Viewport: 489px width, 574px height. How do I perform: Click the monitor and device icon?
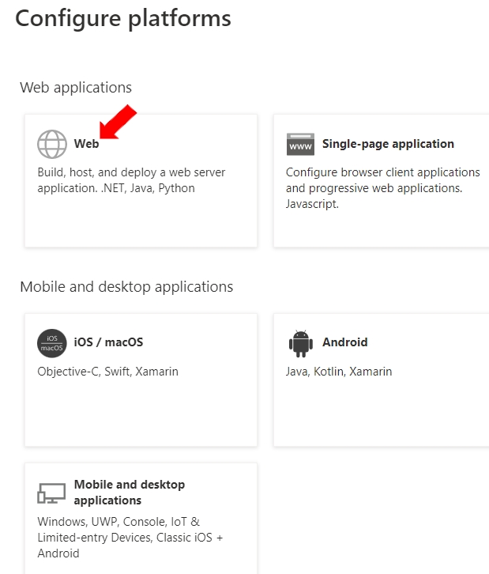click(x=52, y=493)
